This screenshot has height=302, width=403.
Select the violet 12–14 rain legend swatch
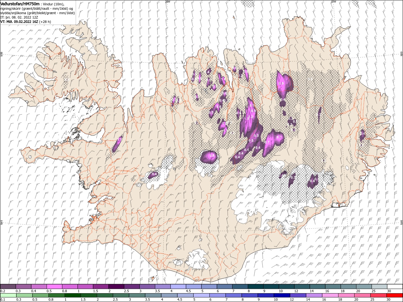point(298,295)
